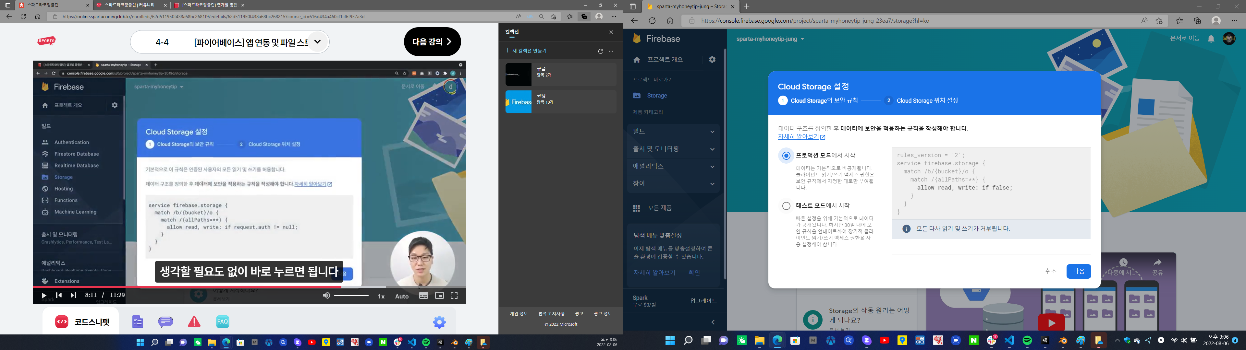Refresh the Firebase console page

coord(652,21)
